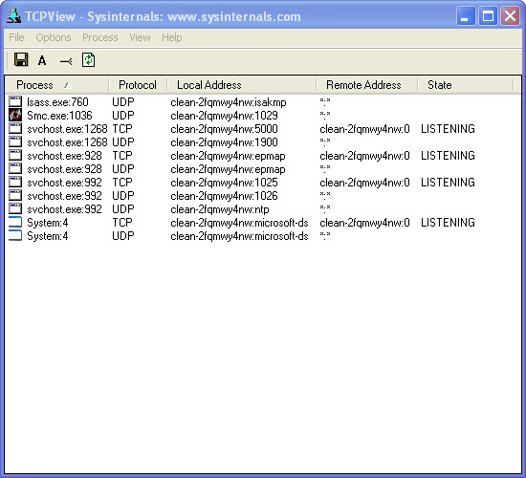Click remote address in System:4 TCP row
The width and height of the screenshot is (526, 478).
[364, 223]
